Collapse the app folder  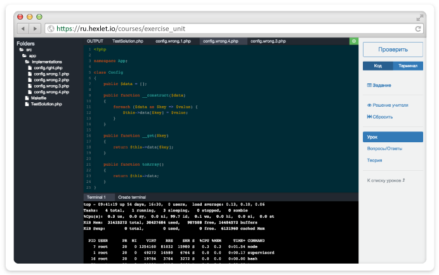coord(24,56)
